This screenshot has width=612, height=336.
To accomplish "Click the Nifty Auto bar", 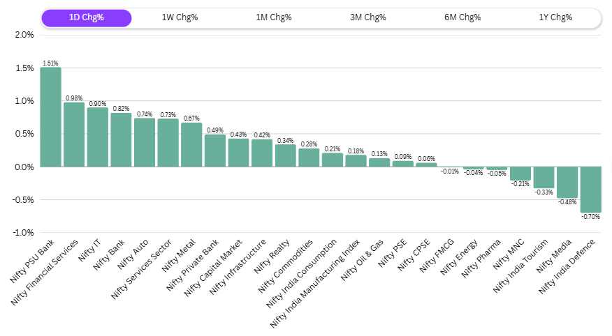I will (x=145, y=142).
